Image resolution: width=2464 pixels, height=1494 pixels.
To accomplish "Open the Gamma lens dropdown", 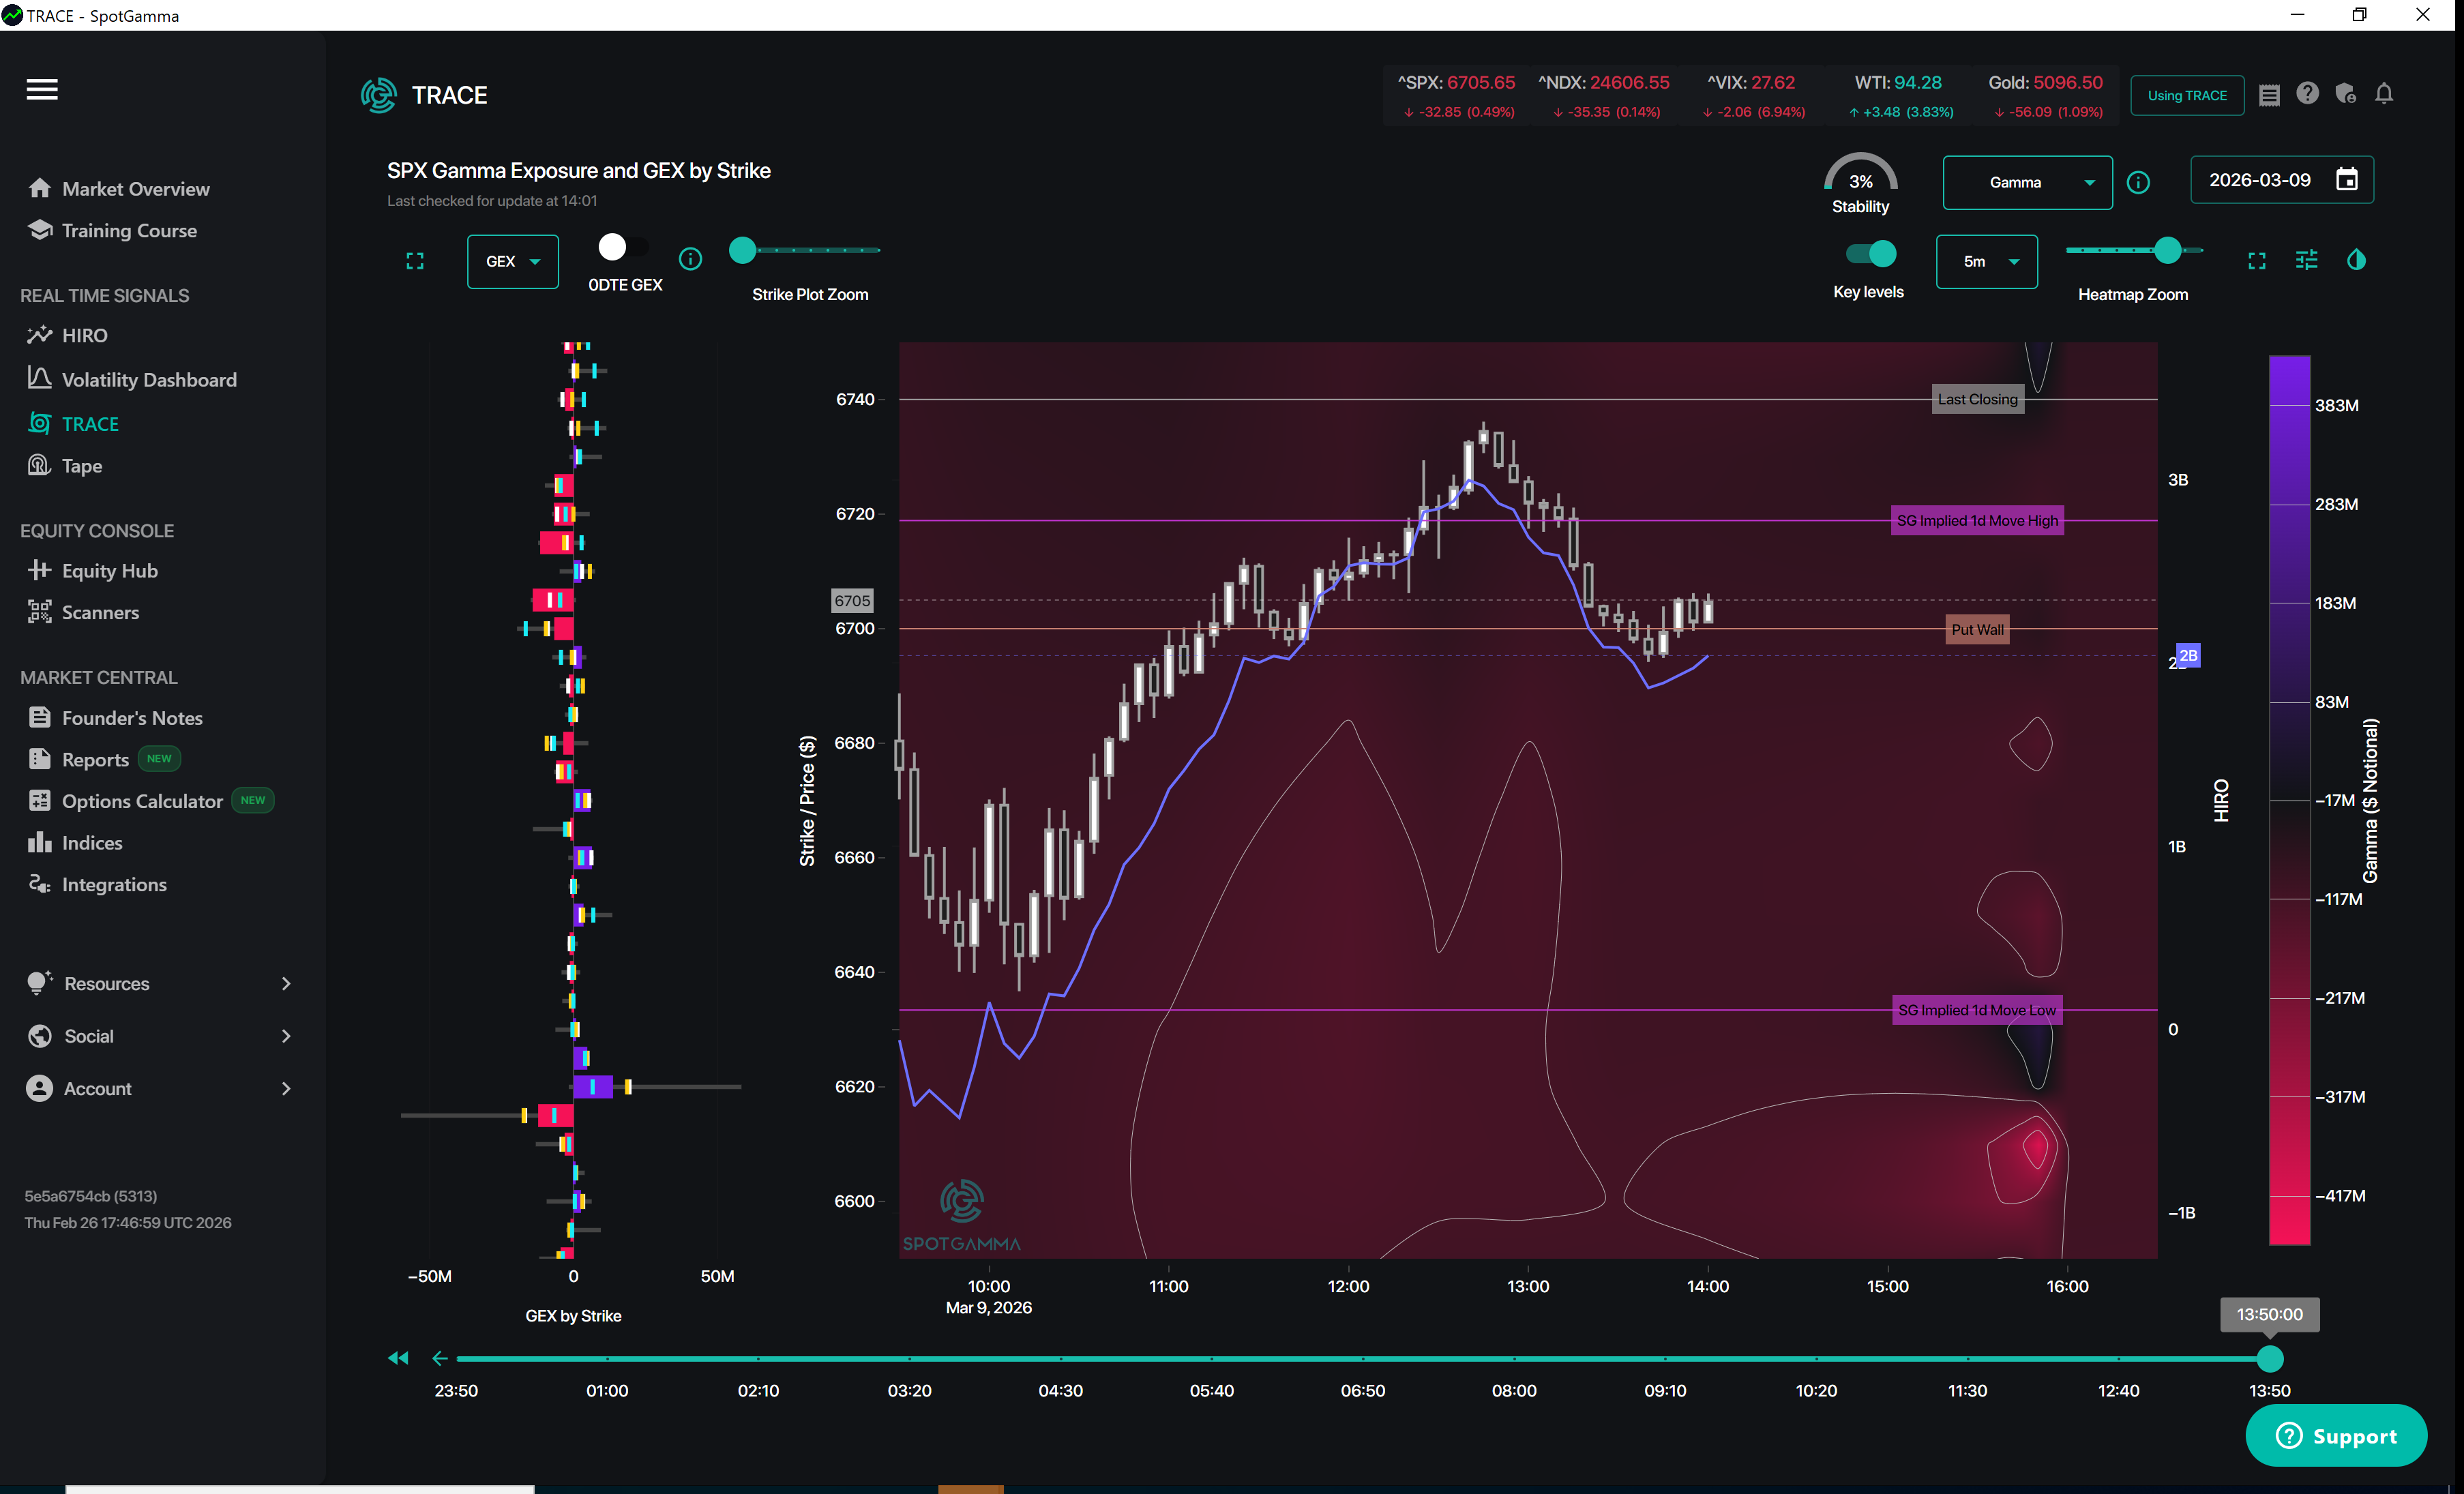I will tap(2027, 182).
